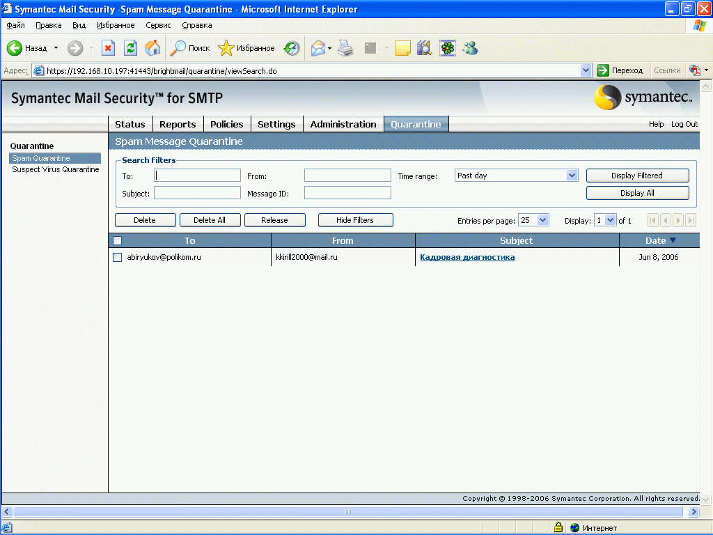The height and width of the screenshot is (535, 713).
Task: Expand the Time range dropdown
Action: click(x=572, y=176)
